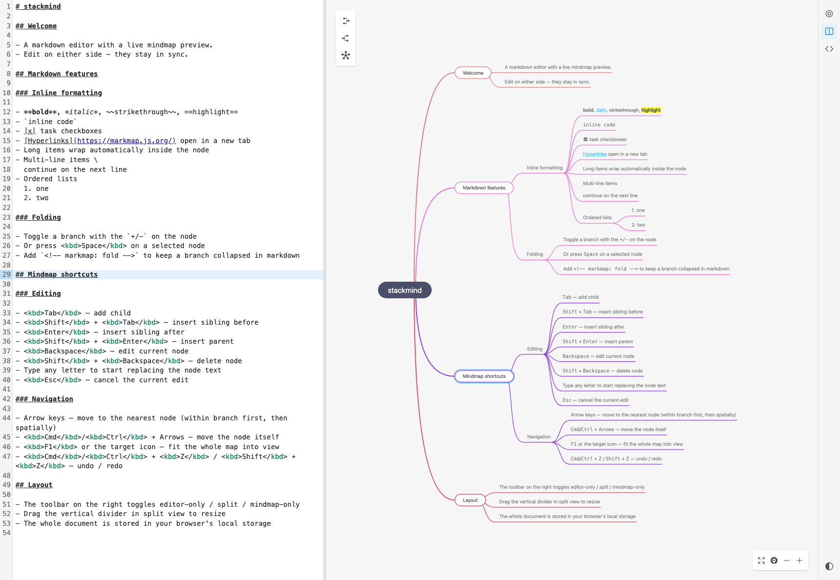The width and height of the screenshot is (840, 580).
Task: Click 'Edit on either side' mindmap node
Action: point(547,82)
